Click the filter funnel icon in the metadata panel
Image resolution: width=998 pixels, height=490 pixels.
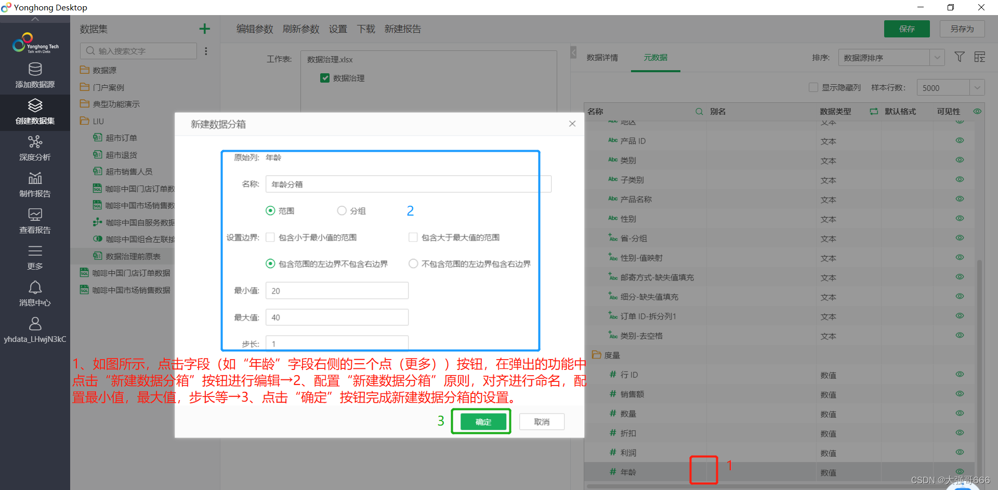[x=960, y=57]
